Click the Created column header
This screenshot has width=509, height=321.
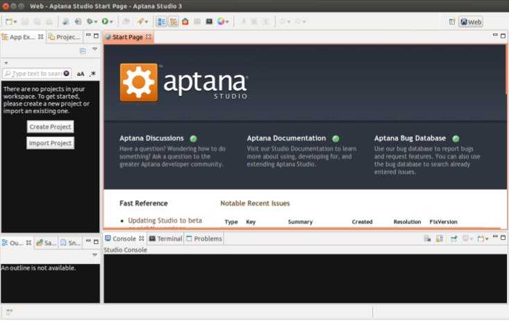click(x=362, y=222)
